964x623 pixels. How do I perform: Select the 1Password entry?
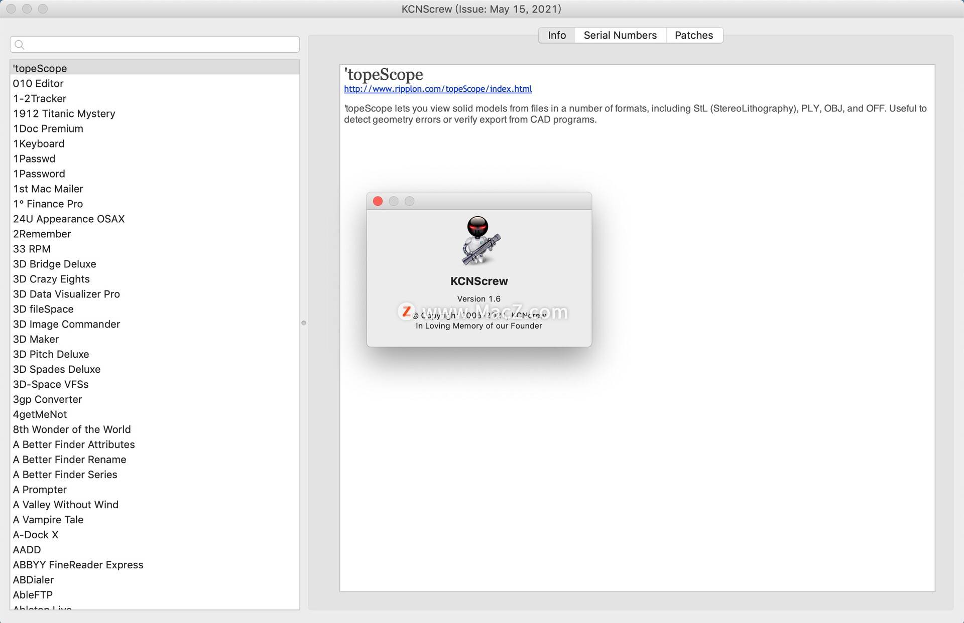pyautogui.click(x=155, y=174)
